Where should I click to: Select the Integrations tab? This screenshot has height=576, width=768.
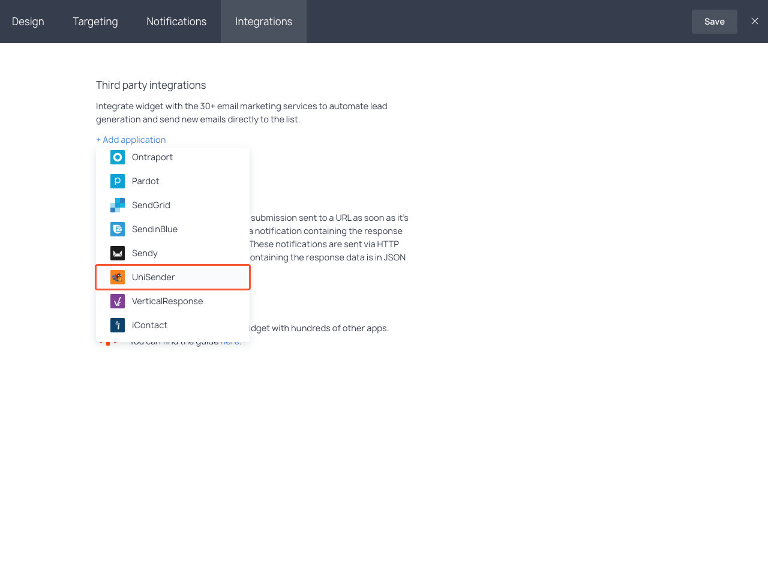(263, 22)
